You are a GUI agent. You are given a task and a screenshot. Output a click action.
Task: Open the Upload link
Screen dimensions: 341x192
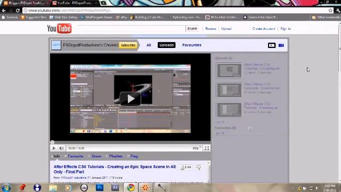coord(226,29)
